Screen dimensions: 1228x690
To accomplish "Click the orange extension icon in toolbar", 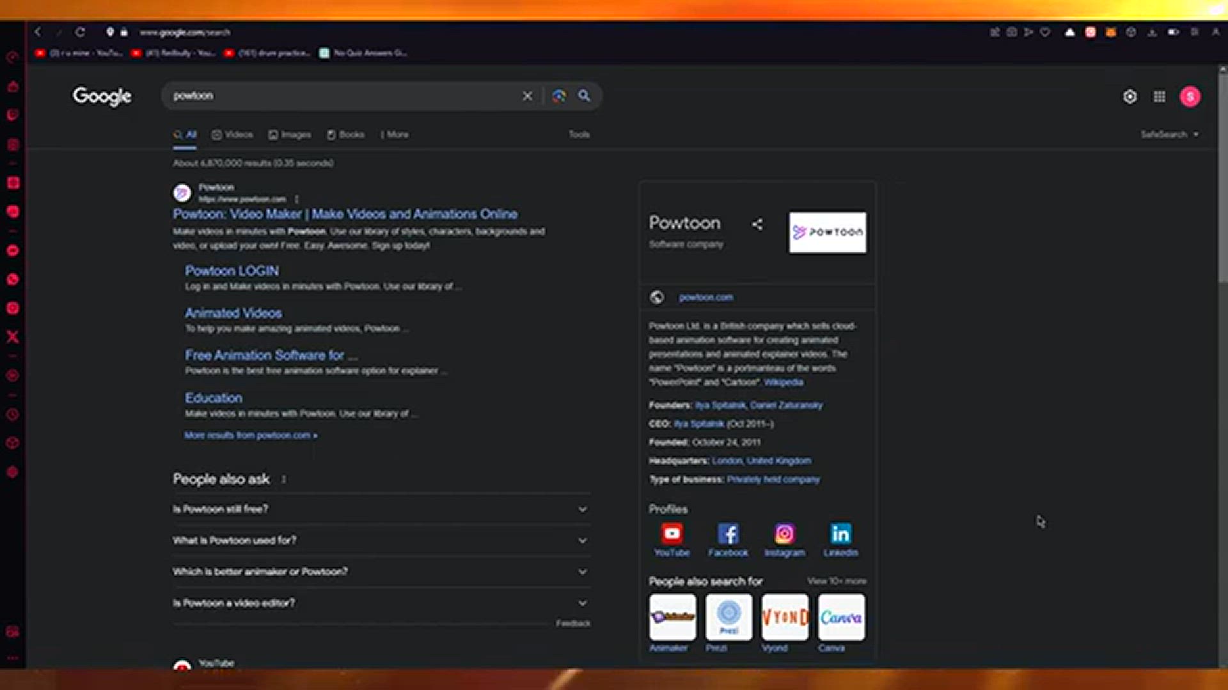I will 1111,32.
